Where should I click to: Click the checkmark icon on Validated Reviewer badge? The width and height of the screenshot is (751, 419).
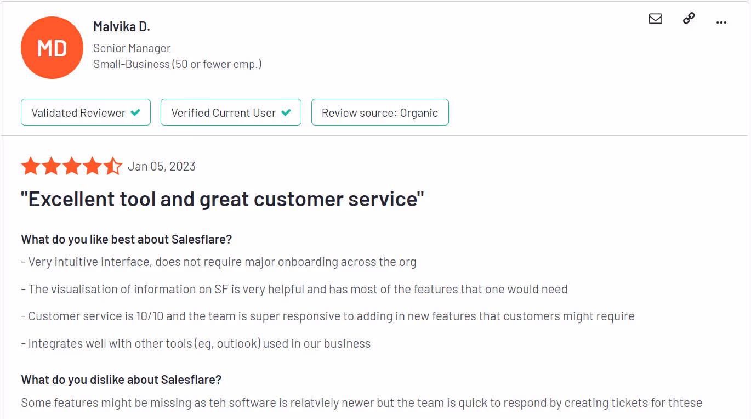click(x=135, y=112)
